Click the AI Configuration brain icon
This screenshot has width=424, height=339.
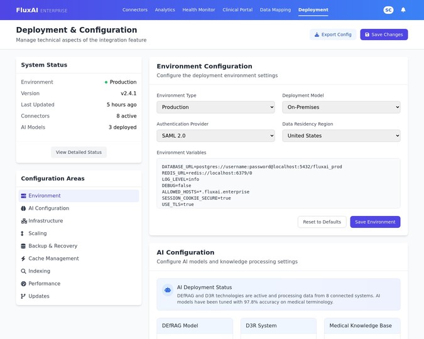tap(23, 208)
